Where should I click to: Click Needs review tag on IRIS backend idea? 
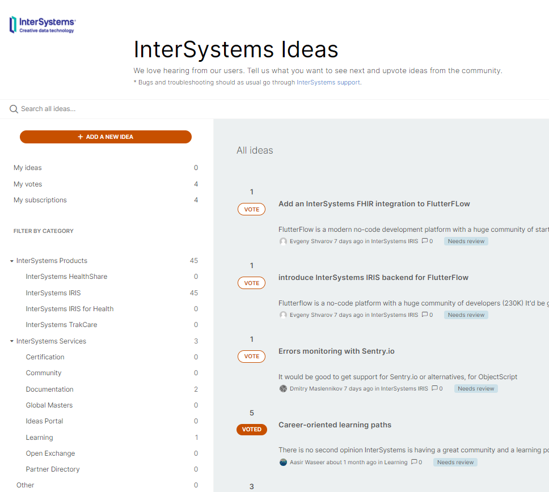click(x=466, y=315)
